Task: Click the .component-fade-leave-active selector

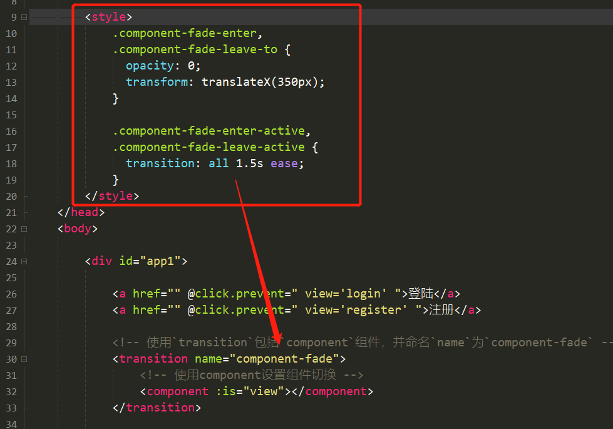Action: click(x=209, y=147)
